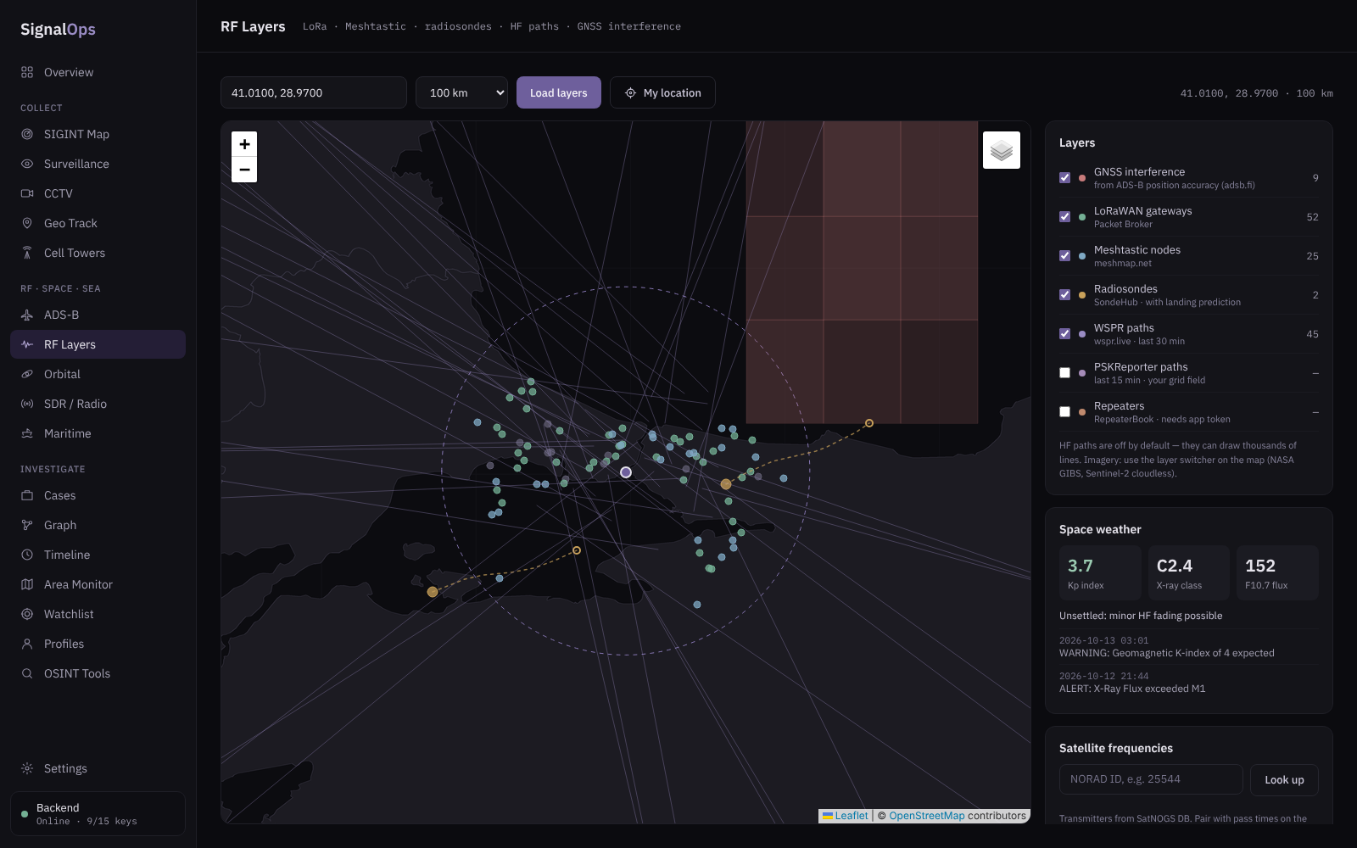Click the Look up button
1357x848 pixels.
tap(1284, 780)
